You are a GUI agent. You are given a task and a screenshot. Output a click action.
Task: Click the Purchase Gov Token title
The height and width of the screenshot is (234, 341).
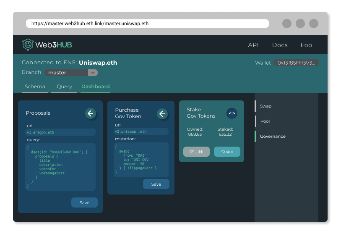click(x=128, y=113)
